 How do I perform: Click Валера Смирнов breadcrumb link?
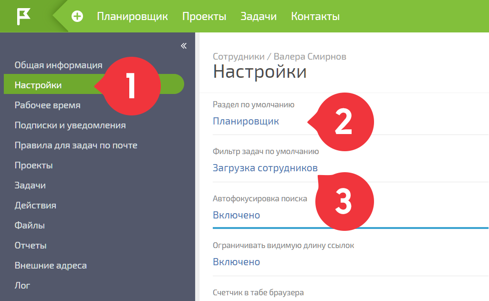pos(310,56)
